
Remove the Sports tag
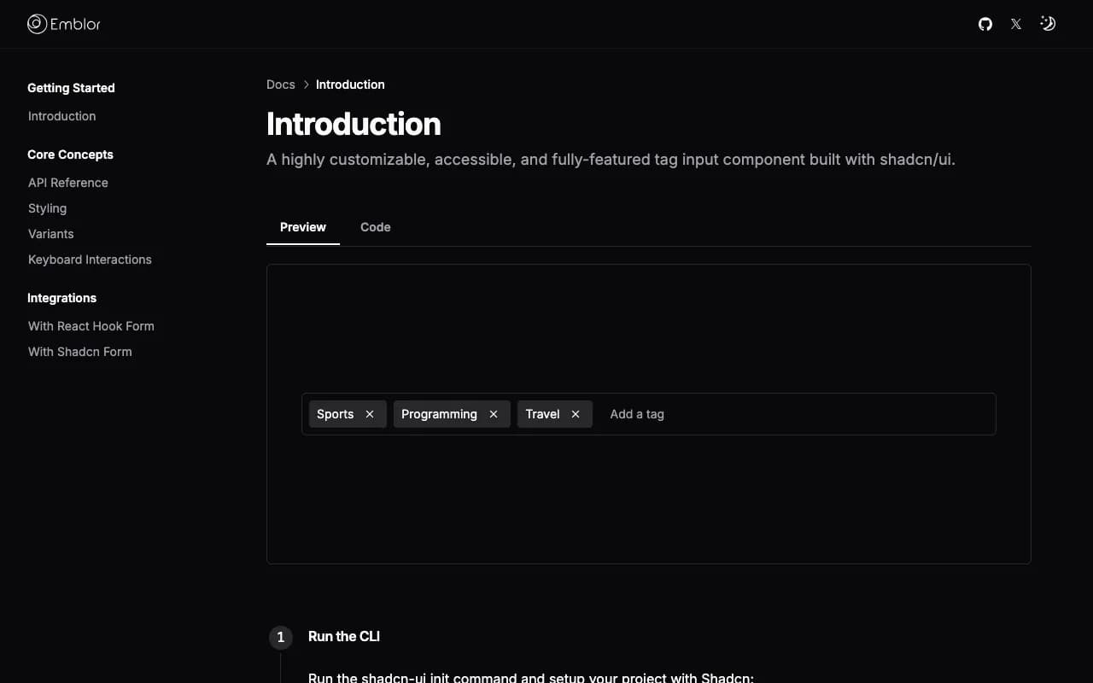click(370, 414)
